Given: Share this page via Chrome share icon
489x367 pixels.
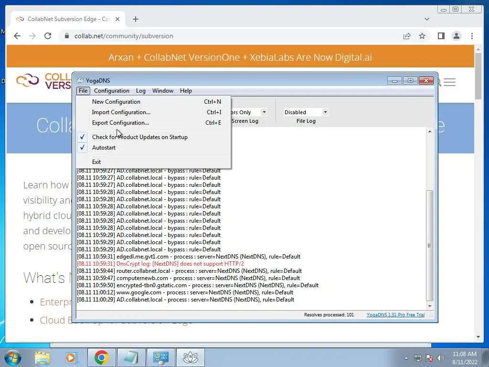Looking at the screenshot, I should (x=407, y=36).
